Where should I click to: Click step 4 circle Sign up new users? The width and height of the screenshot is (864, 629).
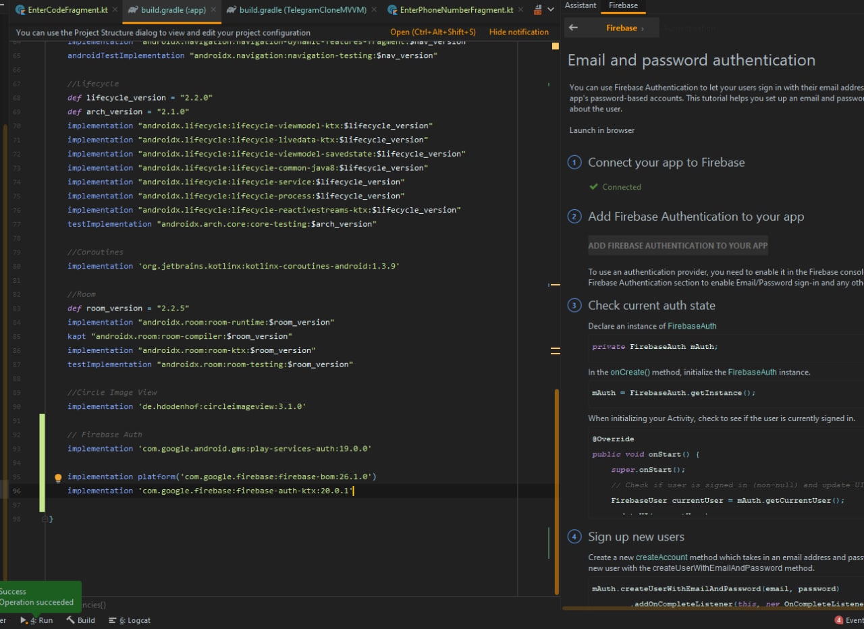[x=574, y=537]
